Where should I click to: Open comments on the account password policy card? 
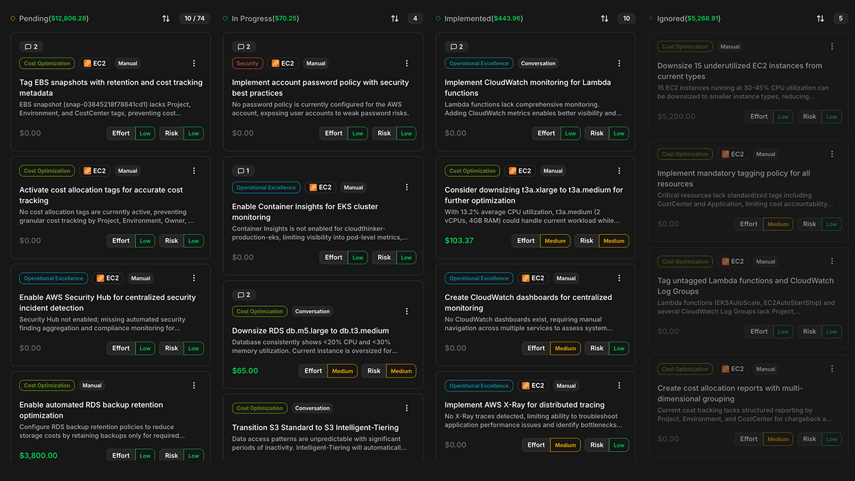point(244,46)
